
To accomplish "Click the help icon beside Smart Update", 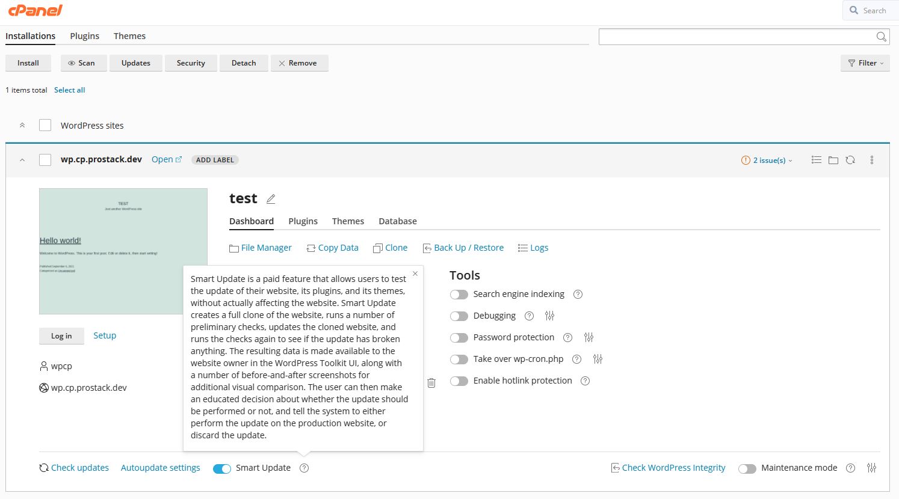I will [x=304, y=468].
